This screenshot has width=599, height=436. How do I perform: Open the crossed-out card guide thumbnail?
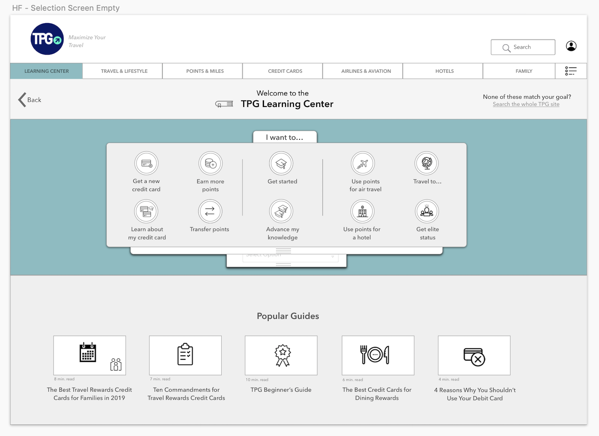(474, 355)
